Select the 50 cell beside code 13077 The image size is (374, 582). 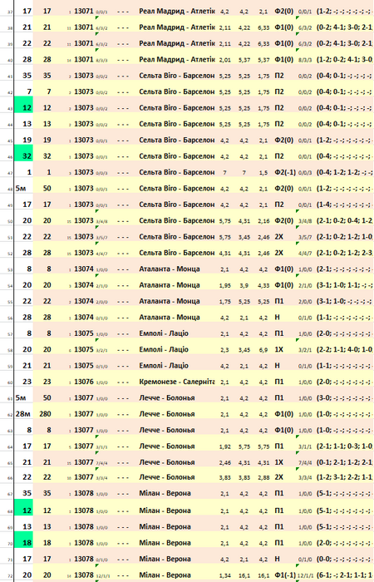[x=47, y=398]
